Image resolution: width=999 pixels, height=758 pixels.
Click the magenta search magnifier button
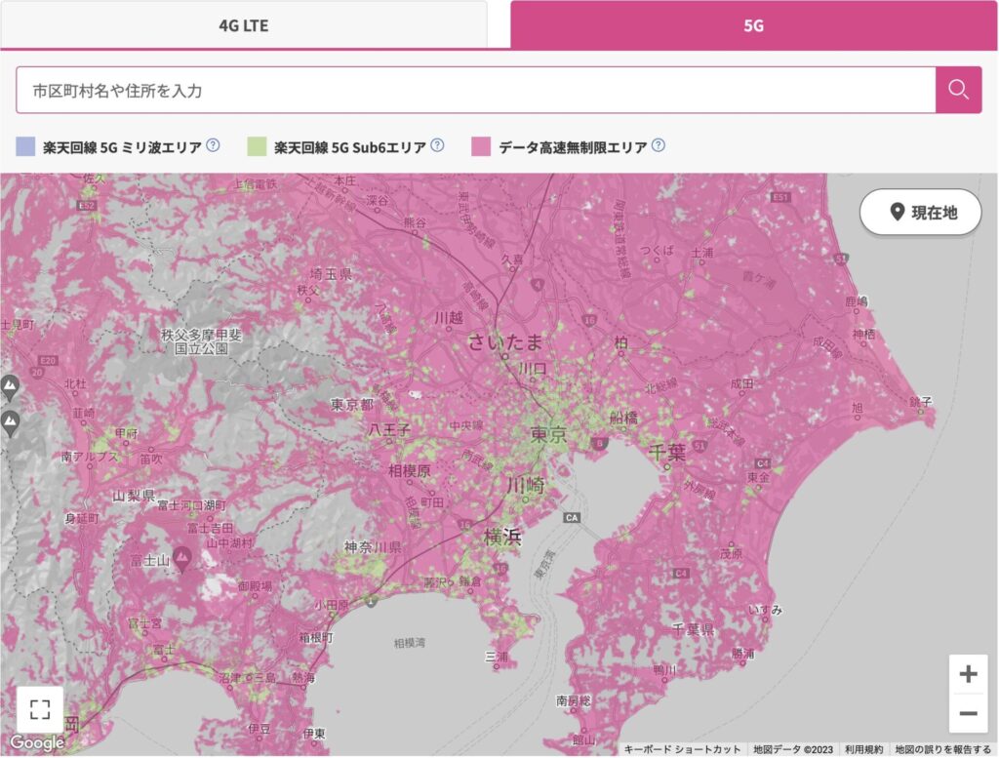coord(958,90)
